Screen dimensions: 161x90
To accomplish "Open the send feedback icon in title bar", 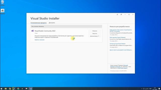I will (121, 14).
